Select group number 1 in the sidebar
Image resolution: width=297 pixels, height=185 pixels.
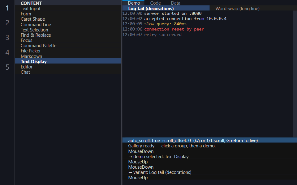[7, 8]
